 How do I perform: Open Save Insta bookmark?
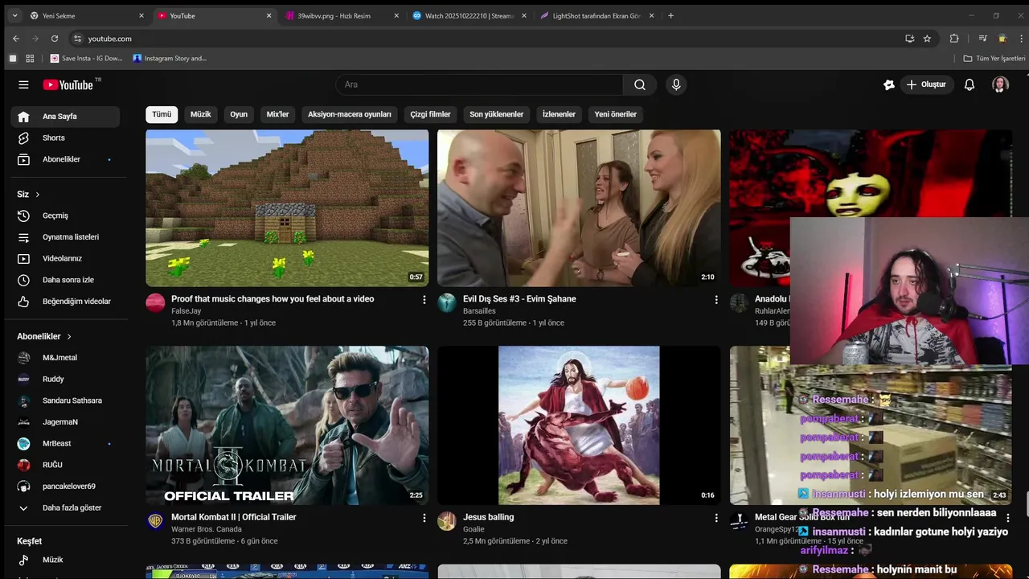click(87, 59)
